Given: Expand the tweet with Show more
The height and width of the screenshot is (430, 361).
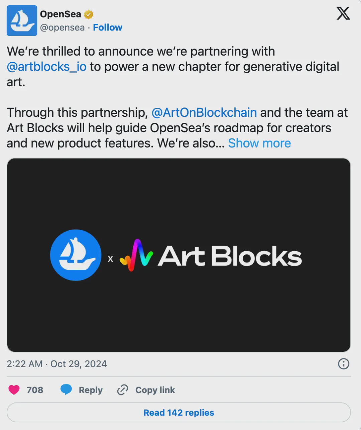Looking at the screenshot, I should [259, 143].
